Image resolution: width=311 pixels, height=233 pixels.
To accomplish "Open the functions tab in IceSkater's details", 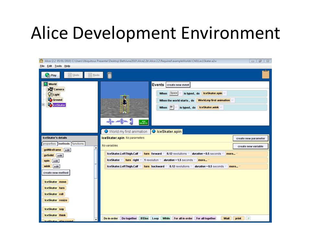I will coord(78,144).
